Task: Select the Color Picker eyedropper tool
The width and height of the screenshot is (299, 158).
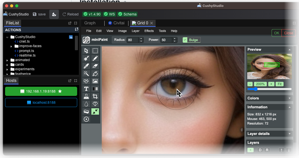Action: 86,66
